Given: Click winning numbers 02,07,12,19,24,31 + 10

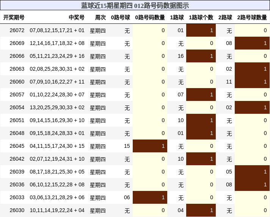Looking at the screenshot, I should click(x=57, y=159).
